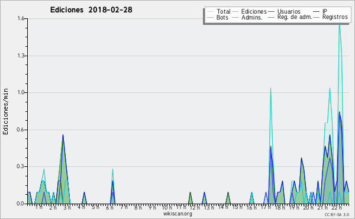Click the Registros legend line
This screenshot has width=355, height=219.
click(317, 17)
